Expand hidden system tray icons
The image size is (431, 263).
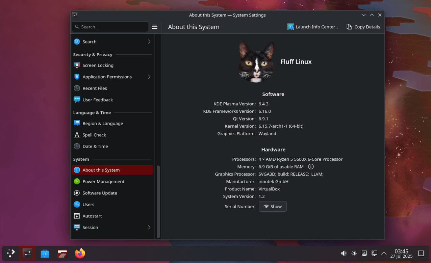point(384,253)
